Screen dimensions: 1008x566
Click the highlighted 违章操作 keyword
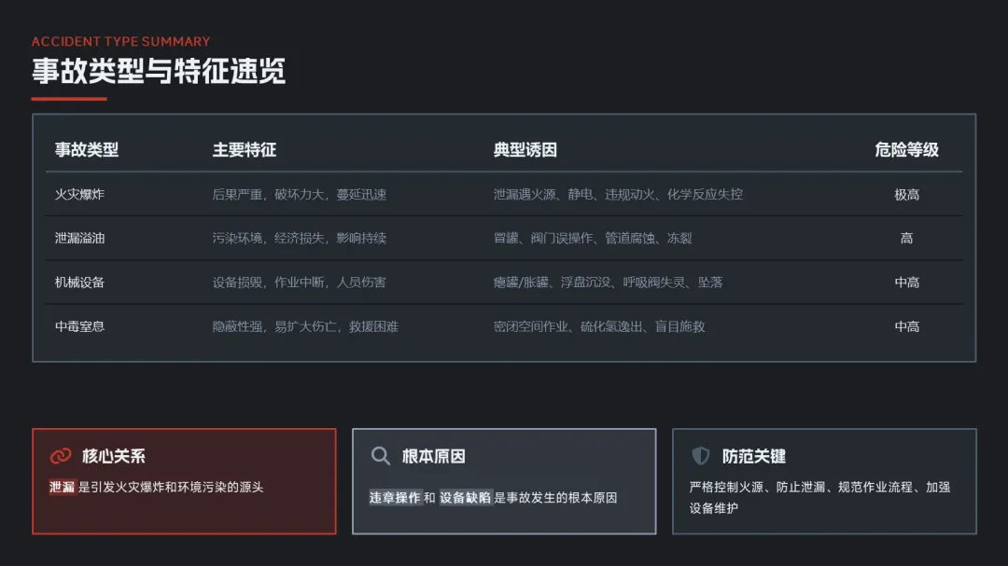click(395, 497)
